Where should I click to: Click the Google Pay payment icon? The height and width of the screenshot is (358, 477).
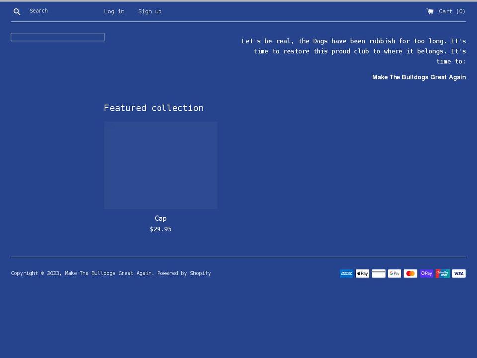(x=395, y=273)
